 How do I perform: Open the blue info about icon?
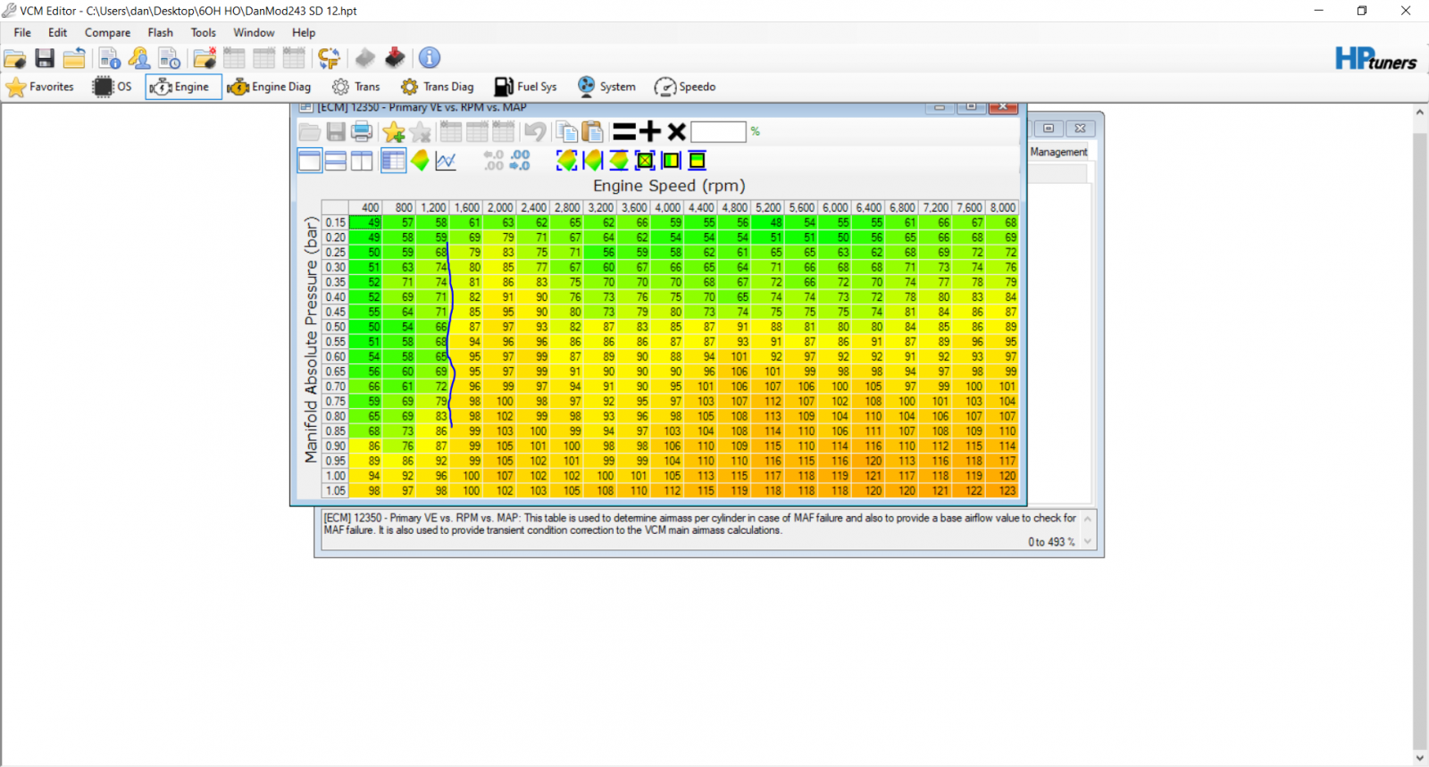[430, 58]
